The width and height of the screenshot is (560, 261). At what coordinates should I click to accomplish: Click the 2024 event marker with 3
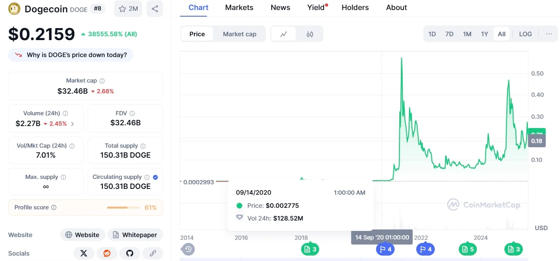point(514,249)
